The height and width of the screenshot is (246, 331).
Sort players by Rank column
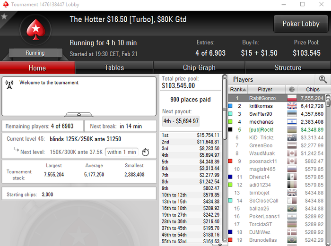point(238,89)
